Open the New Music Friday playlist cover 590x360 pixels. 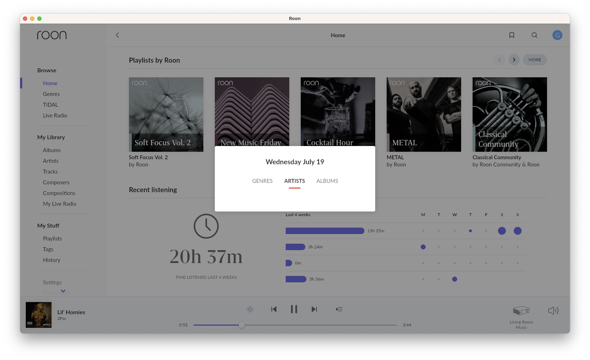pyautogui.click(x=252, y=112)
